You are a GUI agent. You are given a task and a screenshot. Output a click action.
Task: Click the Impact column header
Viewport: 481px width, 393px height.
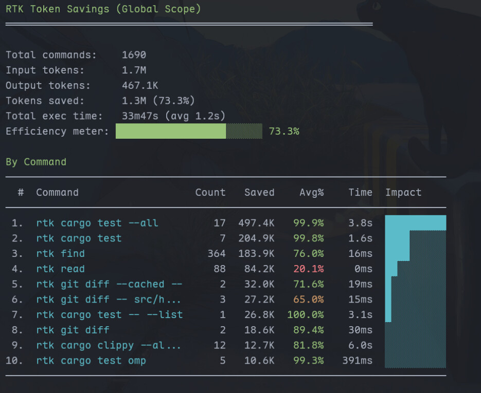(403, 192)
